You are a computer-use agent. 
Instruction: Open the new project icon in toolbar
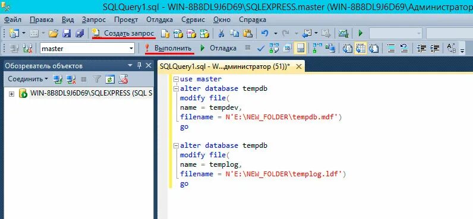[x=14, y=33]
